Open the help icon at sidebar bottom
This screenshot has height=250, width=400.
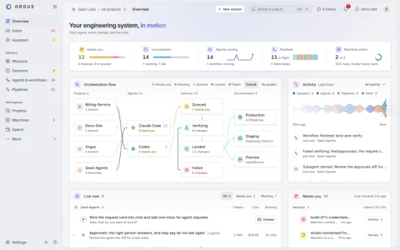(x=55, y=242)
